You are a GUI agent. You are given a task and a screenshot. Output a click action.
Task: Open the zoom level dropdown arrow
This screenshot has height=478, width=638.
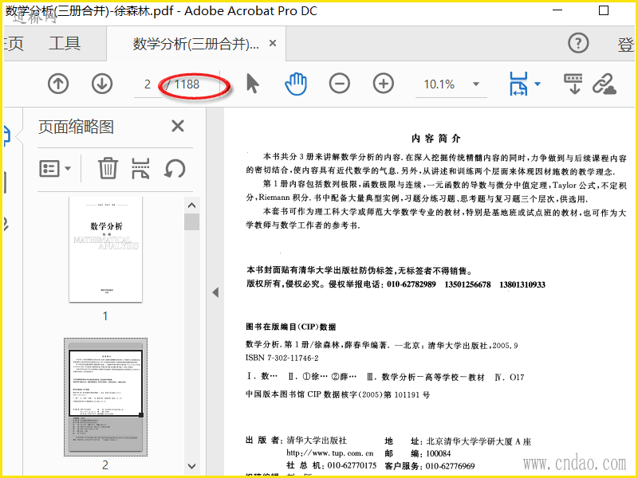pyautogui.click(x=475, y=84)
